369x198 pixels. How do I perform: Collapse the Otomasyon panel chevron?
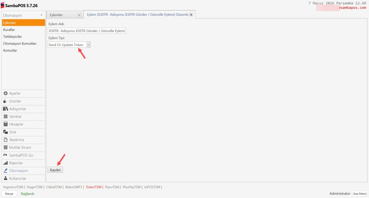(x=41, y=15)
